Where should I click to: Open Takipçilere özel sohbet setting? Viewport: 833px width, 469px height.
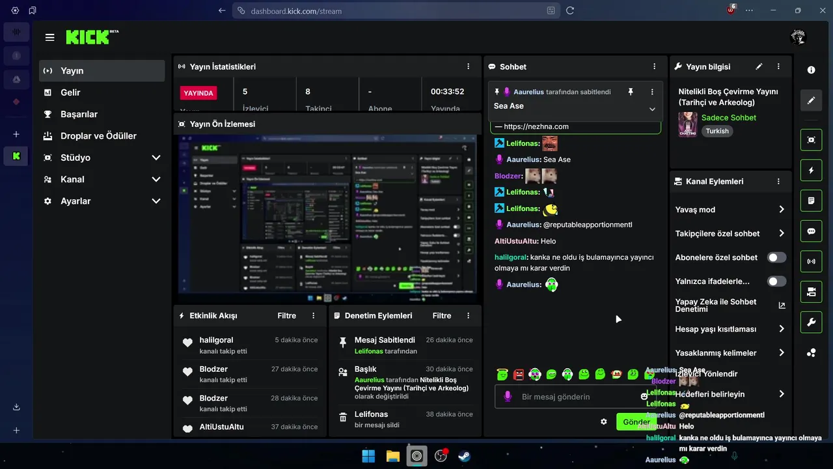pos(730,233)
